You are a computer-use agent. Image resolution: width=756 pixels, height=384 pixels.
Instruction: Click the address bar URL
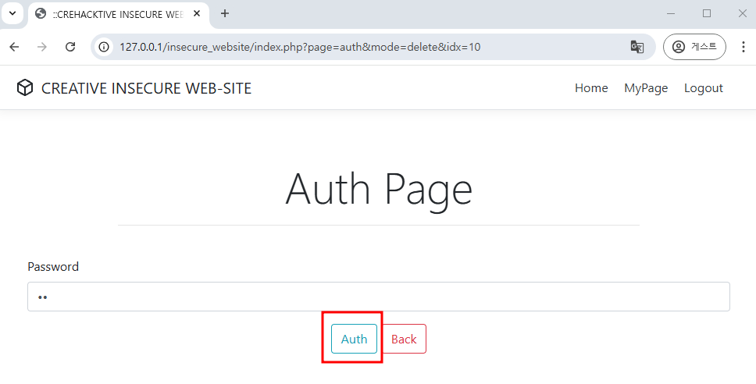pyautogui.click(x=300, y=47)
